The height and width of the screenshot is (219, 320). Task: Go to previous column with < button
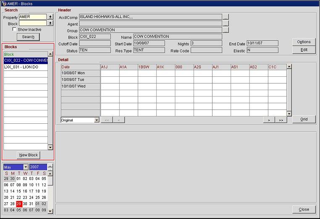[x=119, y=120]
